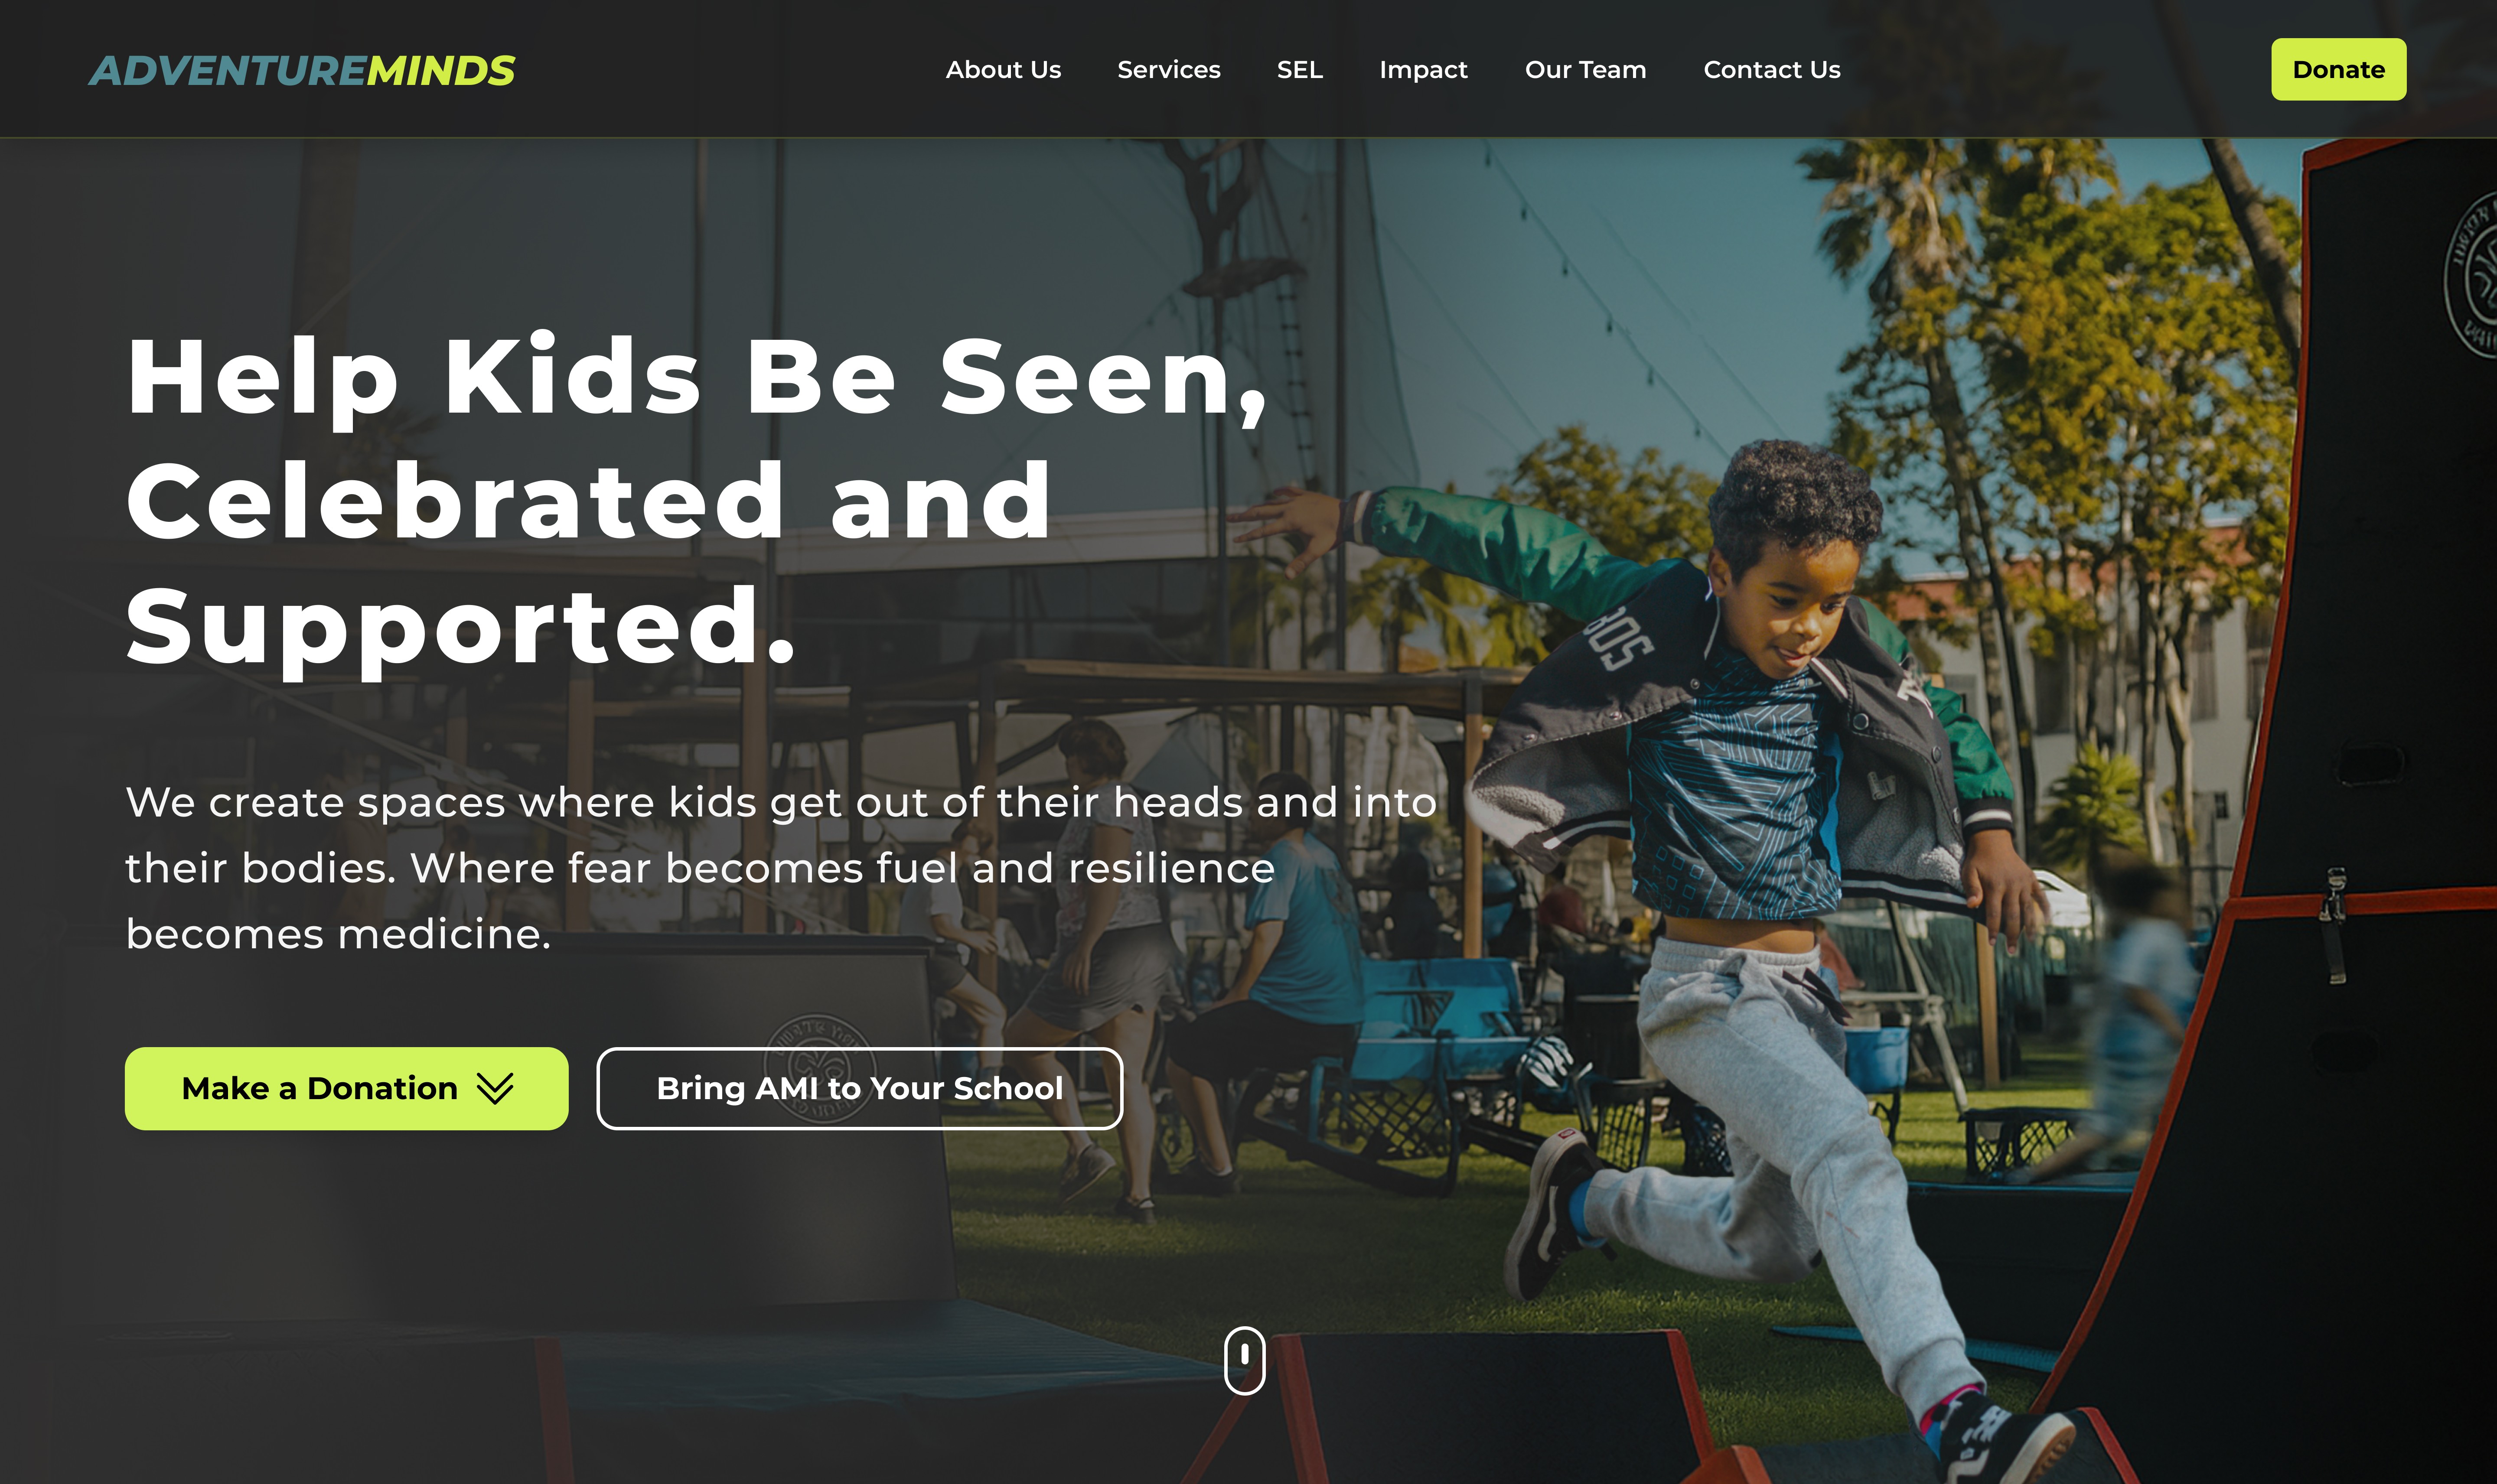Click the Make a Donation button
2497x1484 pixels.
[x=346, y=1088]
